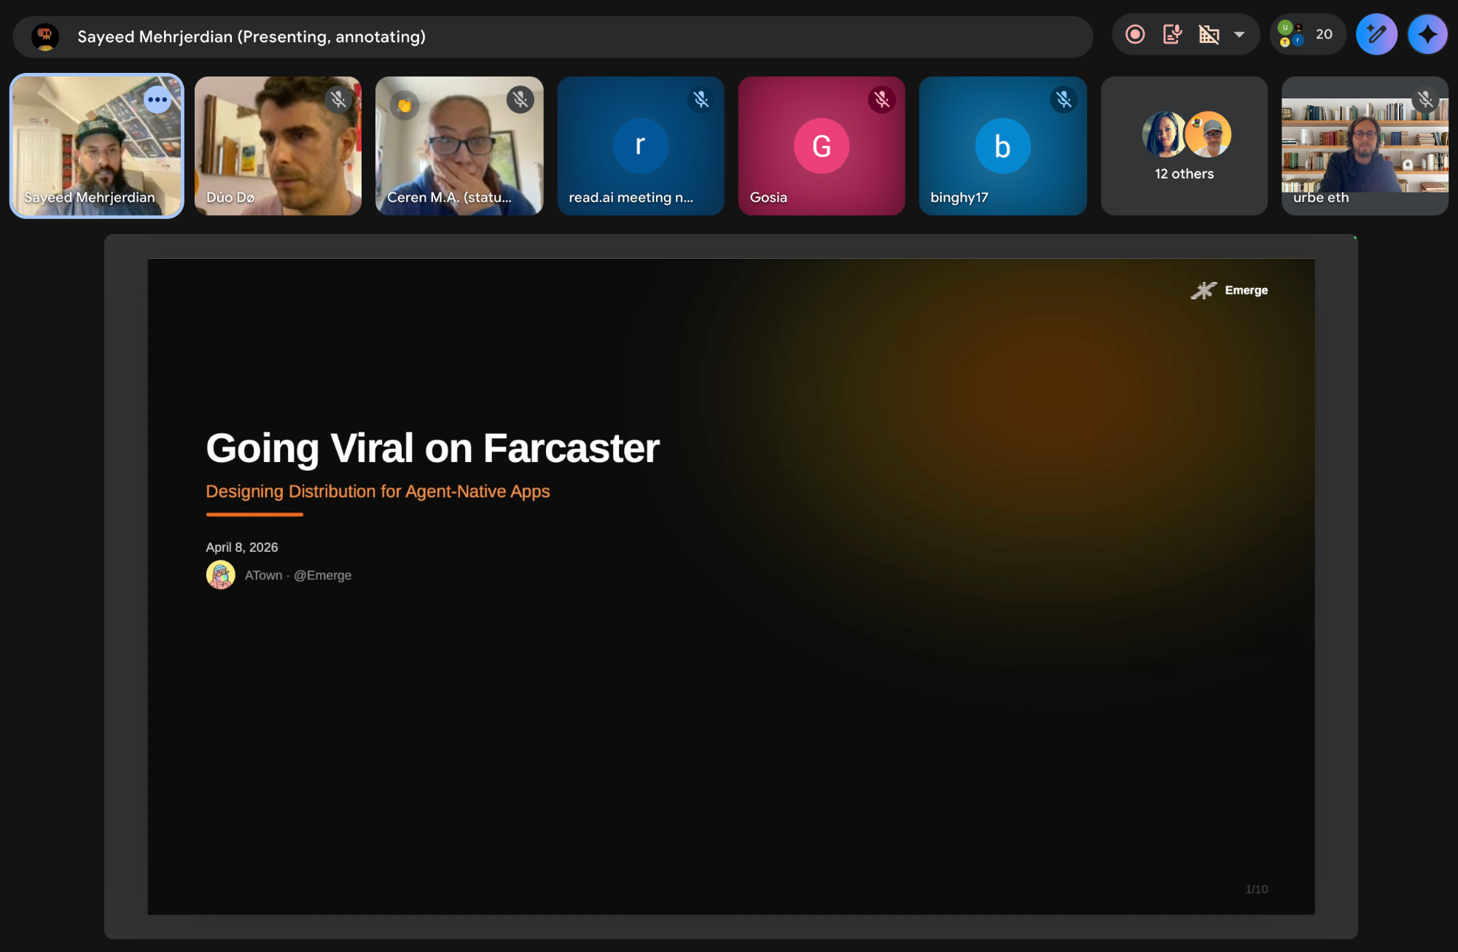This screenshot has height=952, width=1458.
Task: Click the stacked avatars in '12 others' tile
Action: (1187, 134)
